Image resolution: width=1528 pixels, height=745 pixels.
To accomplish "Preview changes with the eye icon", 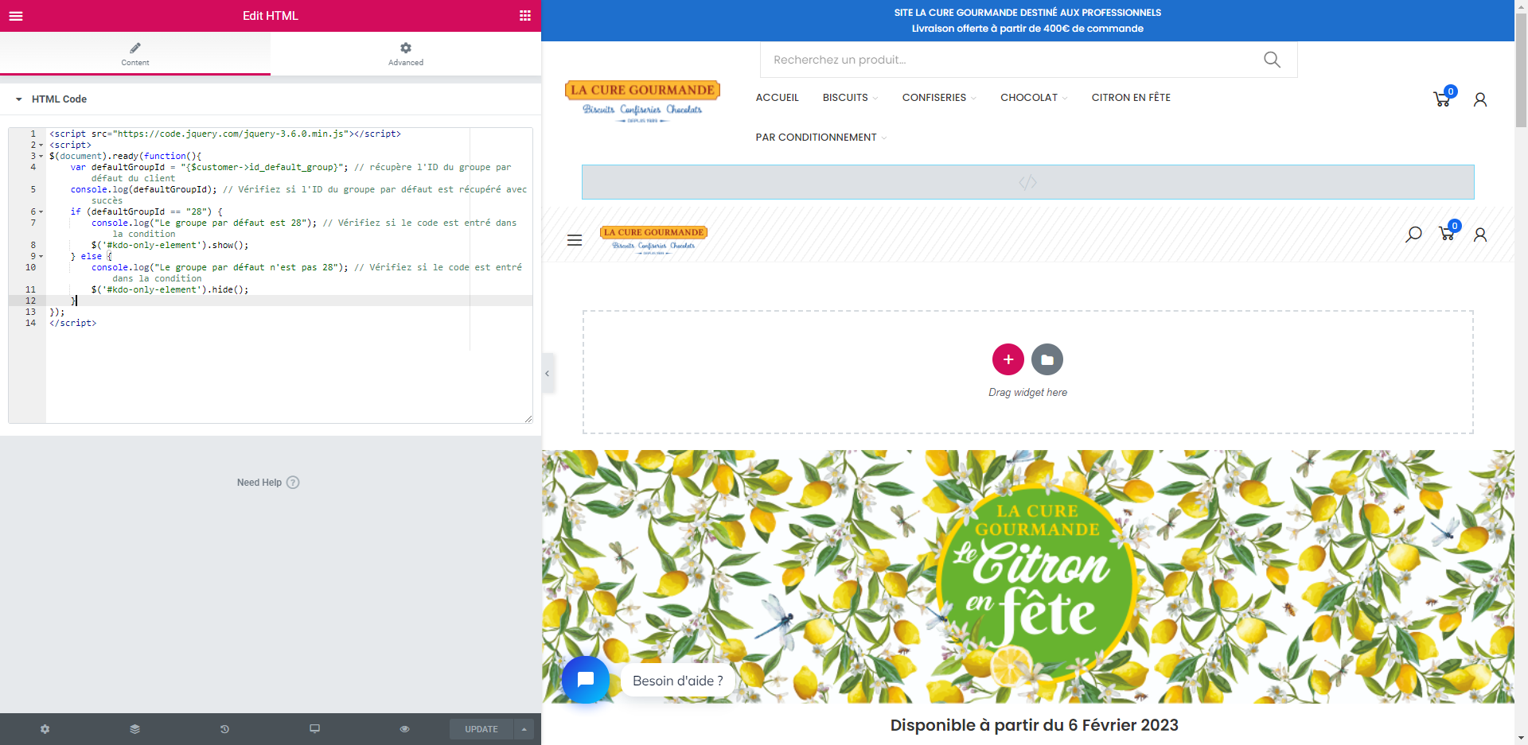I will (405, 729).
